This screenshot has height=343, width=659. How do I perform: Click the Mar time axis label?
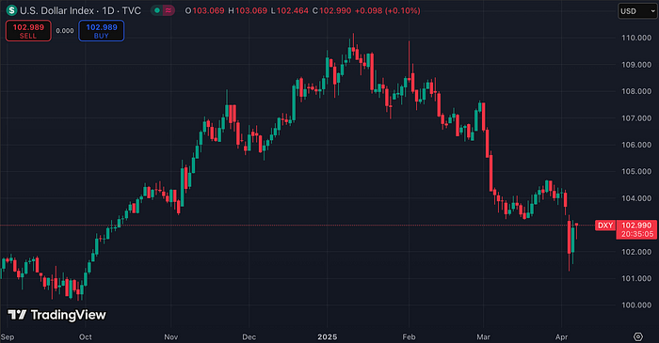click(x=483, y=337)
